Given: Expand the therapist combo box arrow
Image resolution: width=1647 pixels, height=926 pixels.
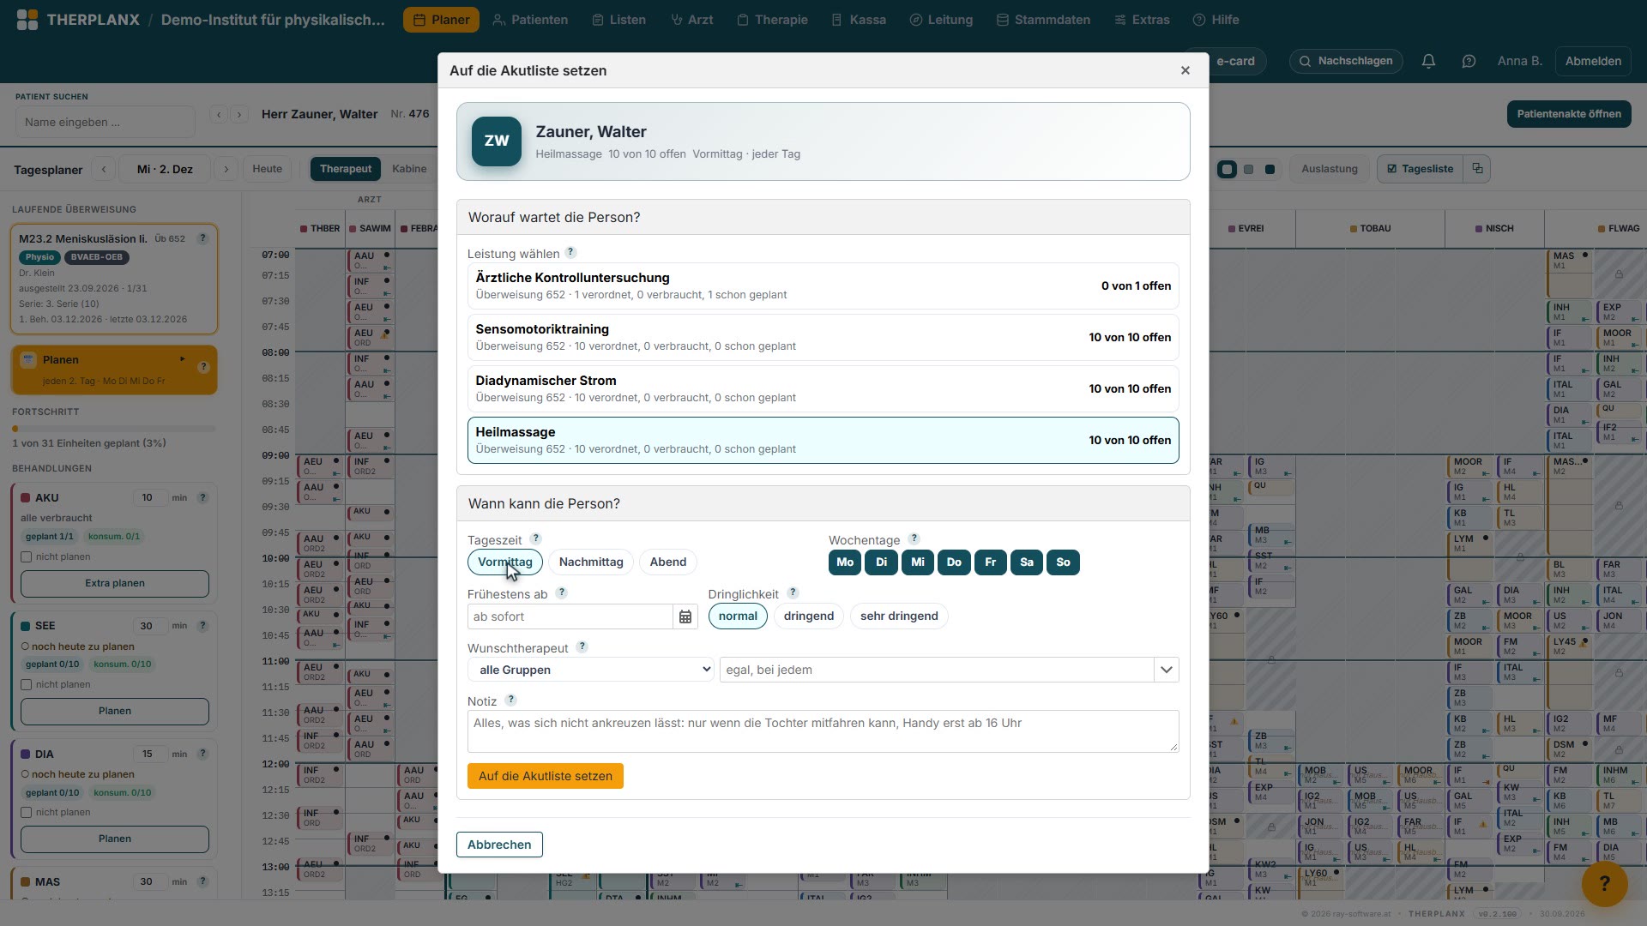Looking at the screenshot, I should pyautogui.click(x=1167, y=670).
